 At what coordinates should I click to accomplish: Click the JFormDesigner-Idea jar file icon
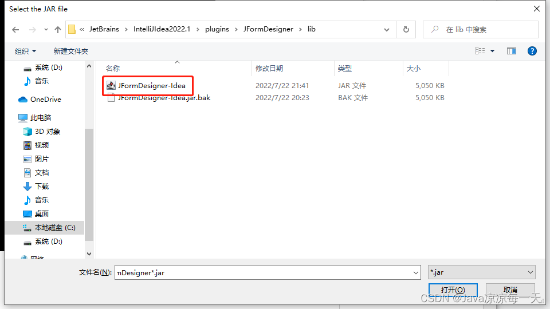pos(111,85)
